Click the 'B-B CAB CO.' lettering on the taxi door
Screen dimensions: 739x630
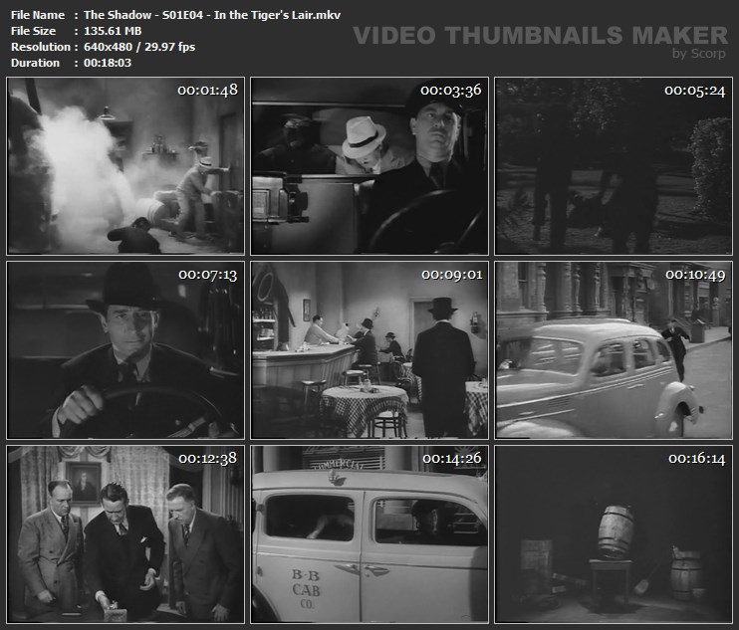(x=306, y=589)
